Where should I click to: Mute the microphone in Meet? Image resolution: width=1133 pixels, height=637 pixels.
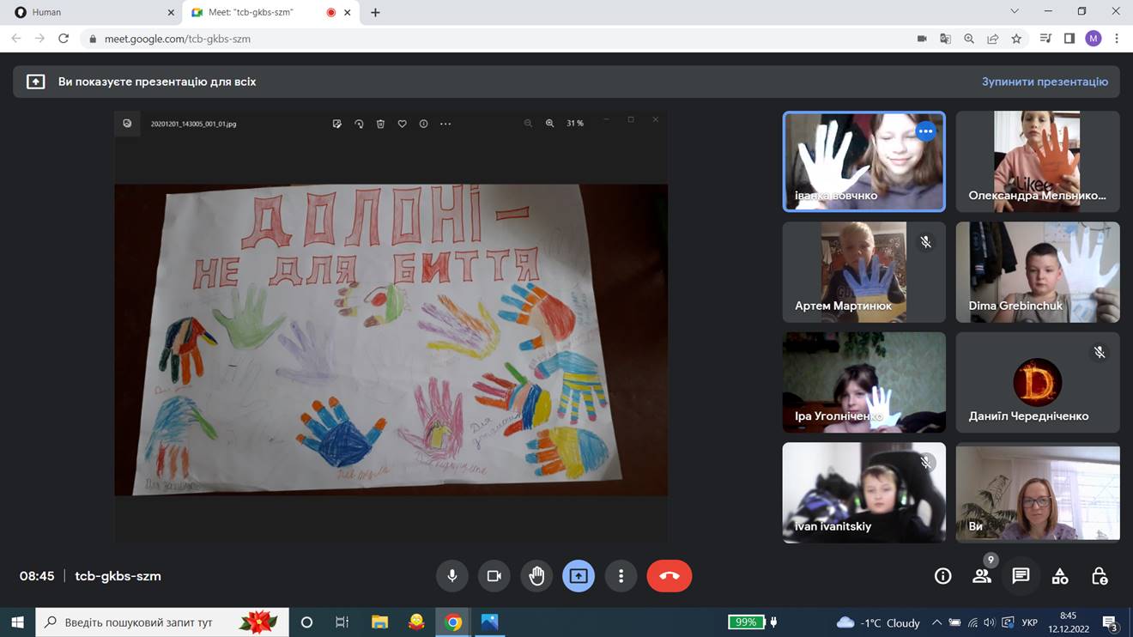tap(452, 576)
